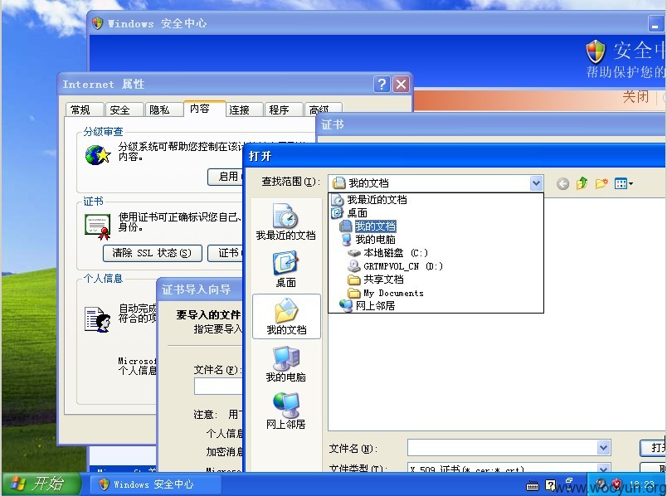Image resolution: width=667 pixels, height=496 pixels.
Task: Choose 我最近的文档 in the dropdown list
Action: [x=369, y=200]
